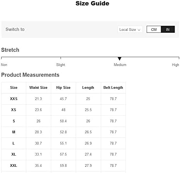This screenshot has width=180, height=173.
Task: Click the Size column header
Action: (x=14, y=88)
